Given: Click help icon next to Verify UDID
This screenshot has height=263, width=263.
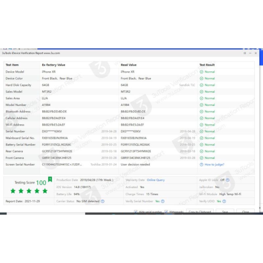Looking at the screenshot, I should (x=224, y=201).
